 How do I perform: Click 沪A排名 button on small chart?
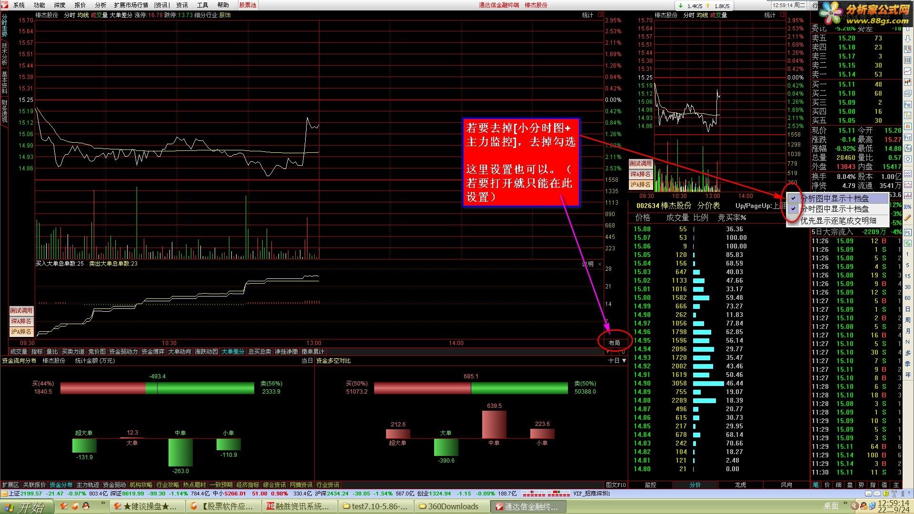640,185
